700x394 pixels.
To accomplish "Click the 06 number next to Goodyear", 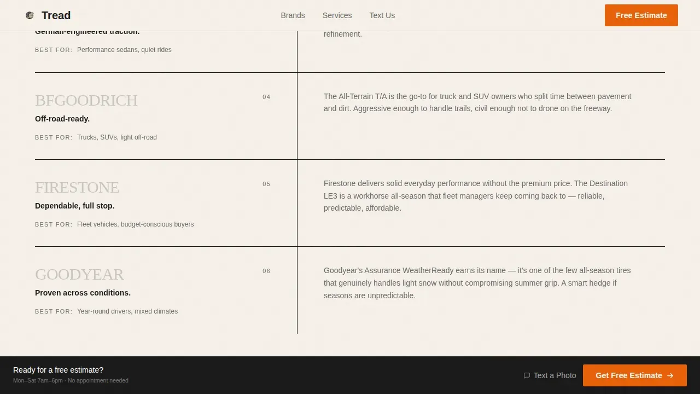I will coord(266,271).
